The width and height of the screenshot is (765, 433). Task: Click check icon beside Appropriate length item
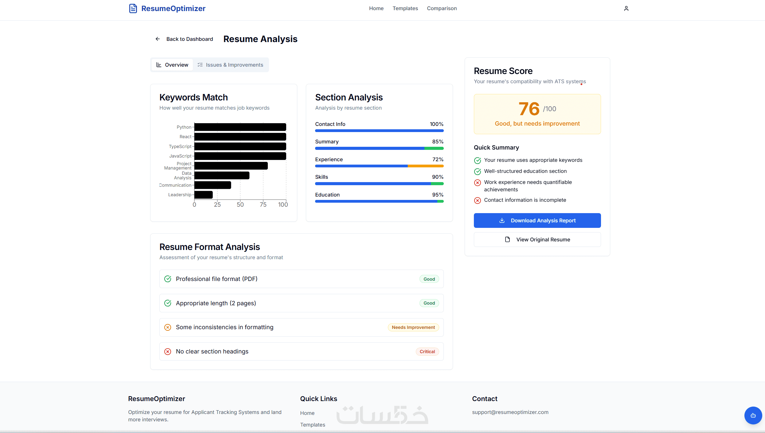pos(168,303)
